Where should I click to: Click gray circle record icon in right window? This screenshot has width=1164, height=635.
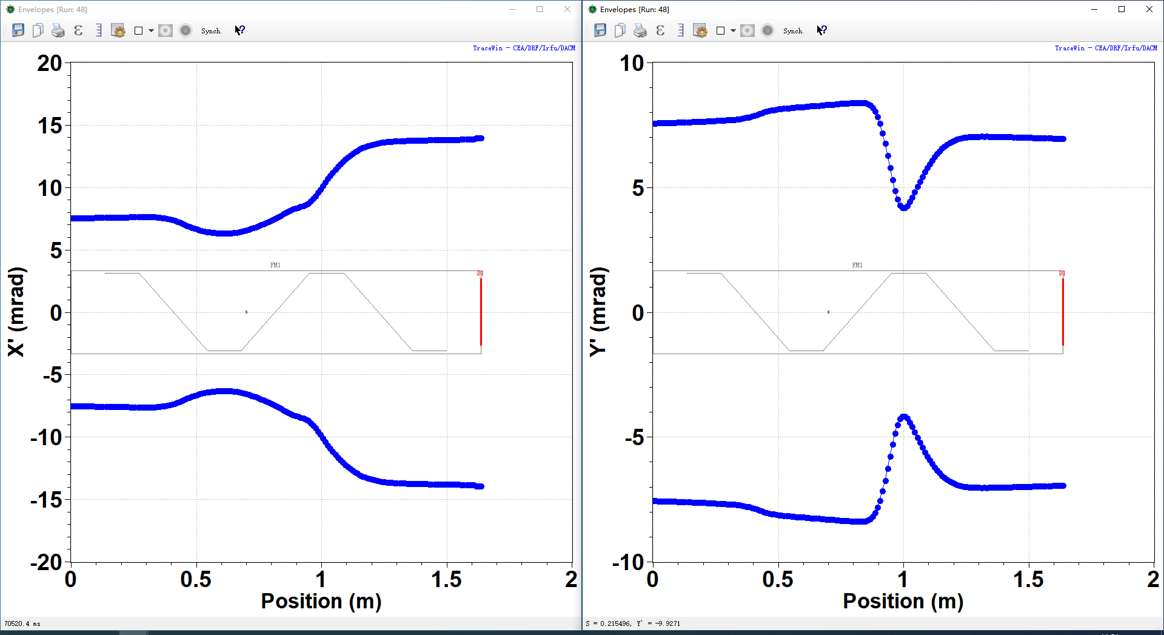point(768,30)
